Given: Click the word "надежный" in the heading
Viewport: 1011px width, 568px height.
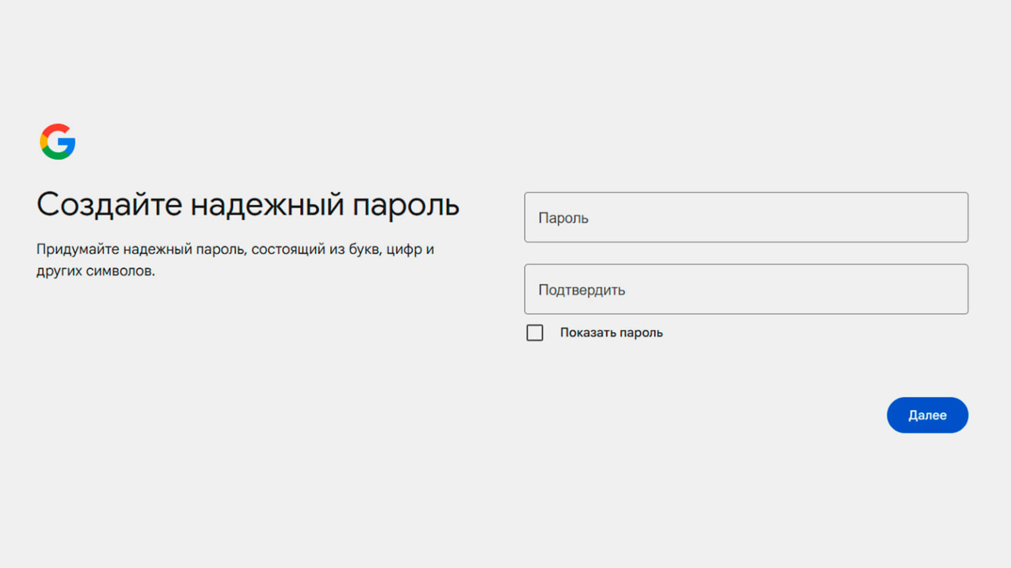Looking at the screenshot, I should coord(267,205).
